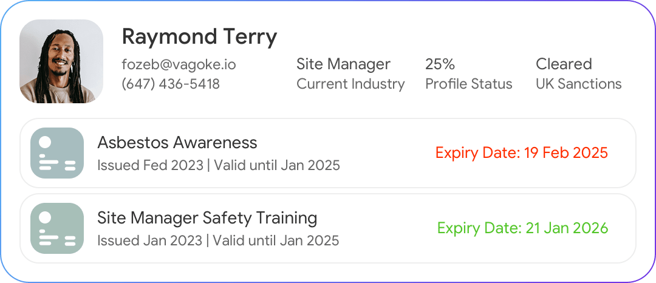Click Issued Jan 2023 validity text
The image size is (656, 283).
[x=218, y=240]
